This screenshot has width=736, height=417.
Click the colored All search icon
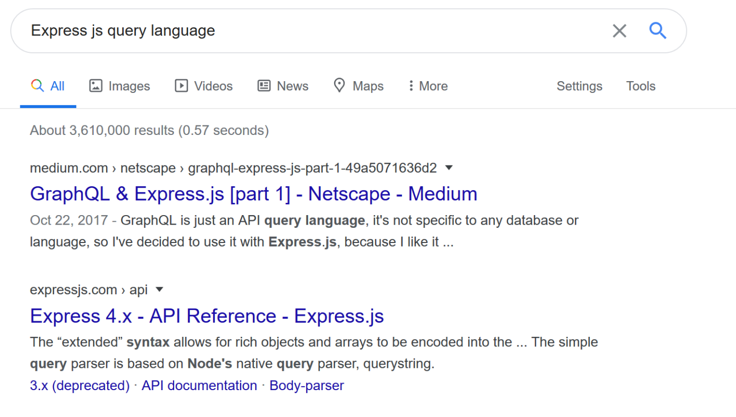[37, 86]
